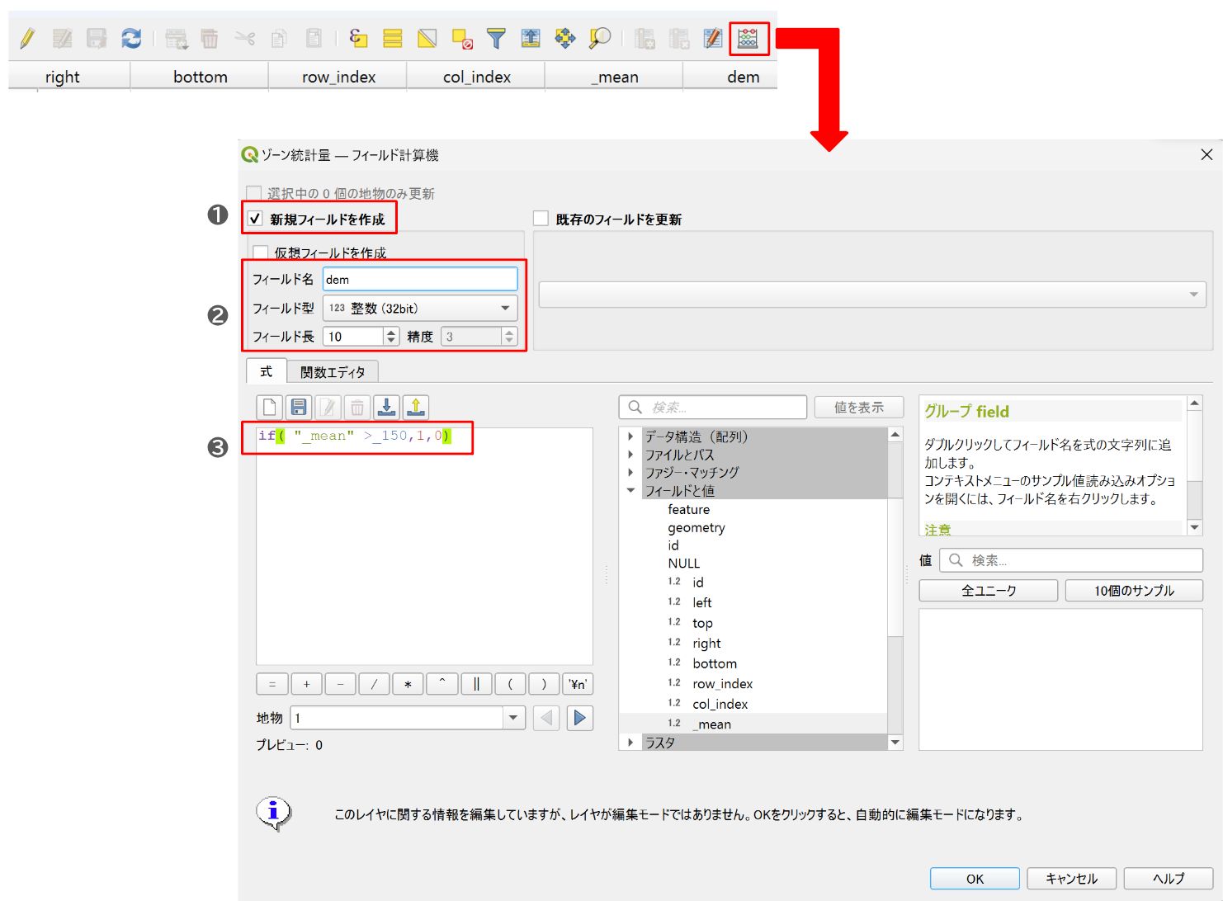Insert the || concatenation operator button
This screenshot has height=901, width=1223.
click(476, 684)
